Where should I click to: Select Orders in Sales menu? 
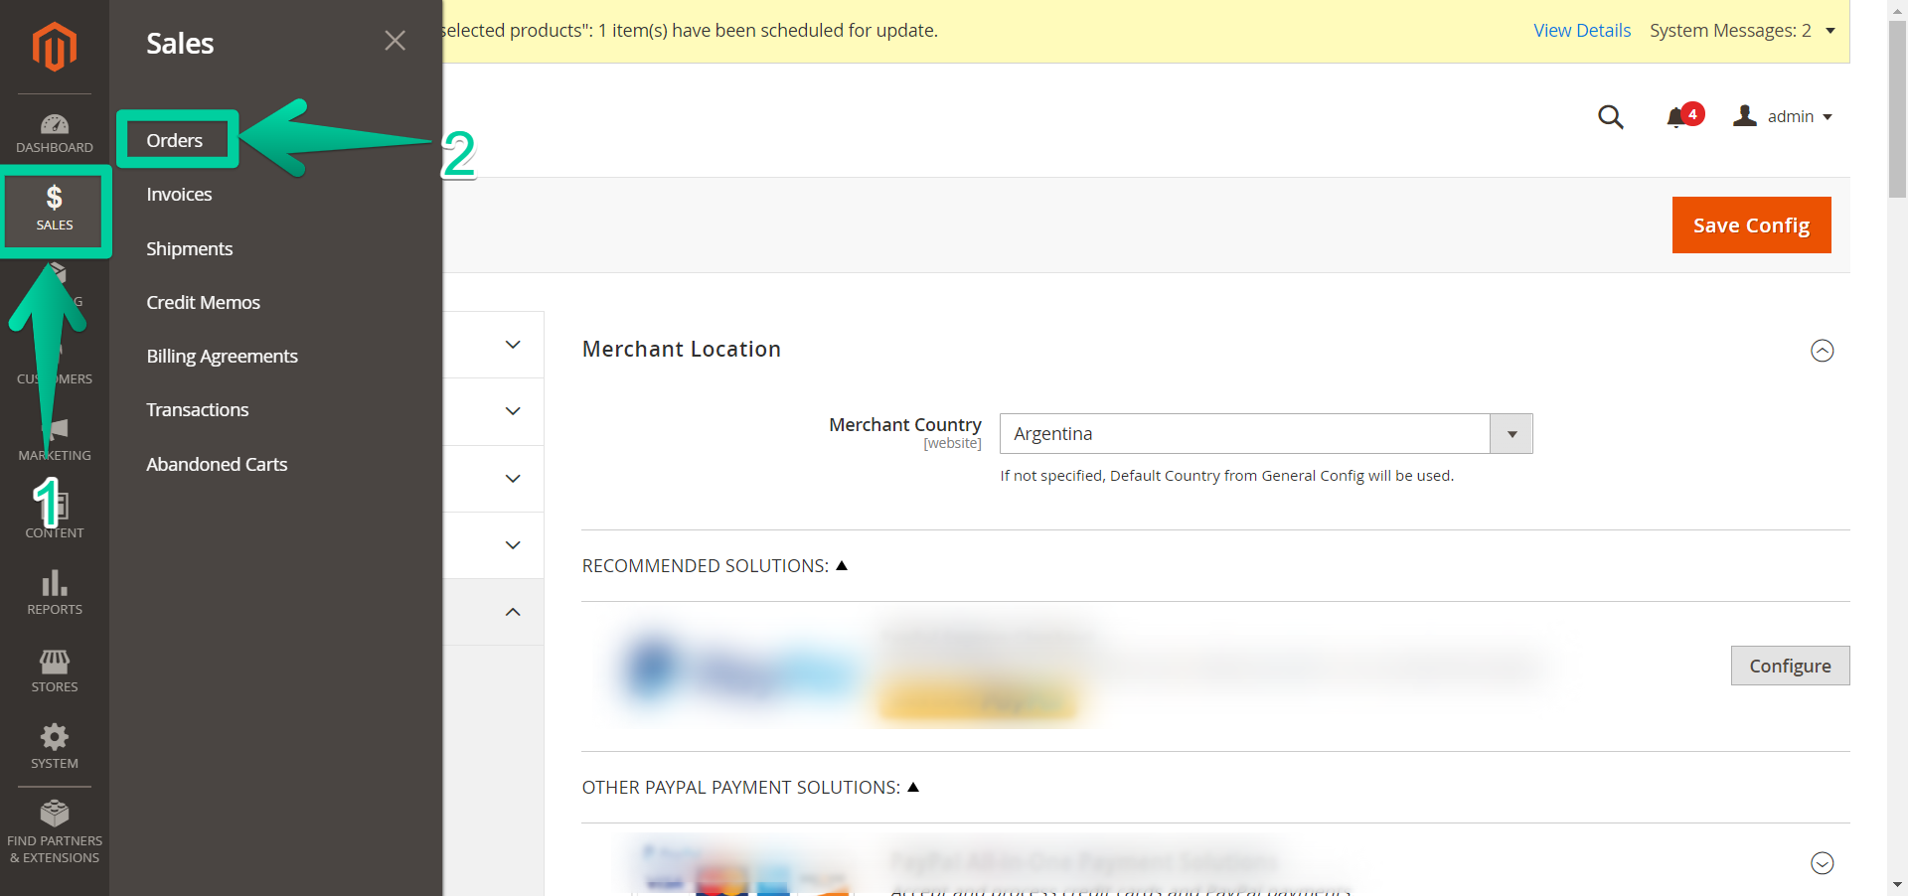[175, 141]
